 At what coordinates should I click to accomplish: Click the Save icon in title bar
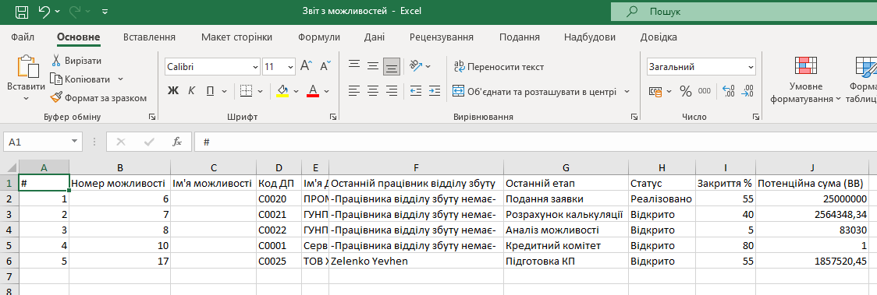[23, 11]
